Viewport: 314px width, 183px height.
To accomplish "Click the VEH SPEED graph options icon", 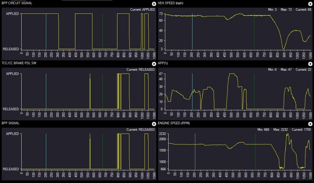I will [x=311, y=4].
